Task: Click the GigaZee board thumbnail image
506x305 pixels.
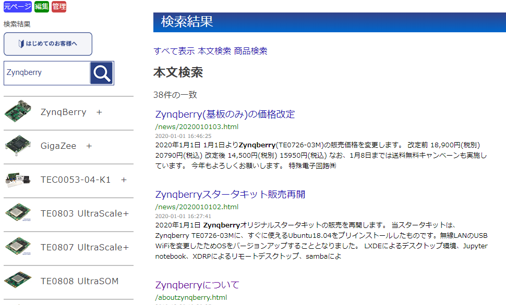Action: point(18,146)
